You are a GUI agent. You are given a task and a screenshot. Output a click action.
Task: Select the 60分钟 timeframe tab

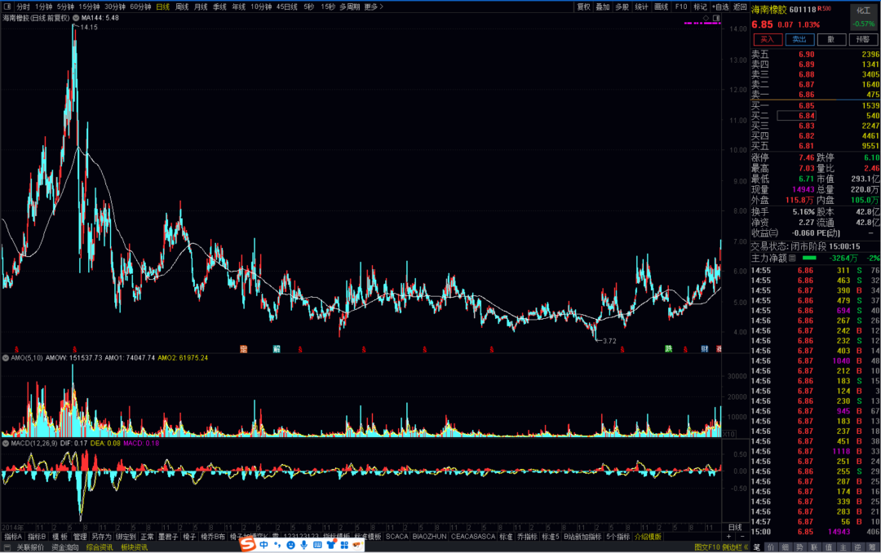[139, 7]
